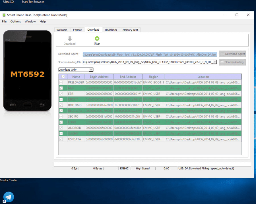Click the EMMC_BOOT_1 region cell

pos(154,82)
